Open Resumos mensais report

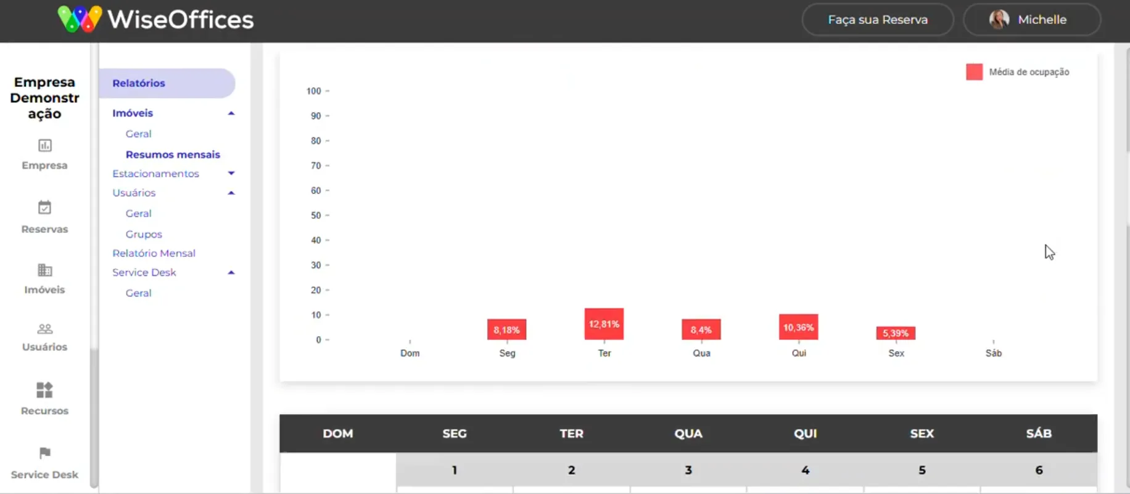[x=173, y=155]
